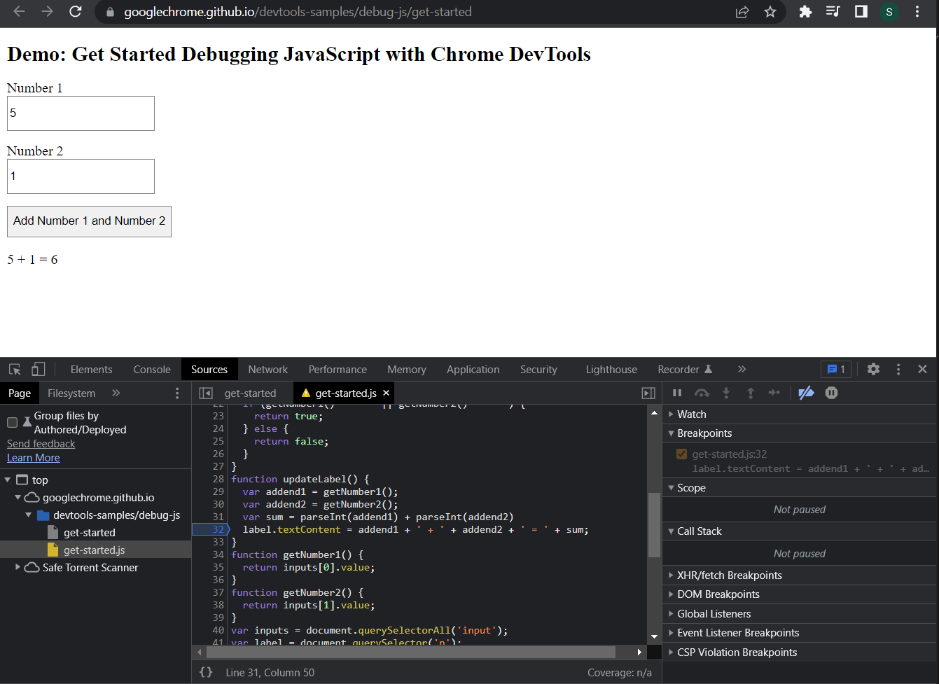Click the step into next function call icon

point(726,393)
